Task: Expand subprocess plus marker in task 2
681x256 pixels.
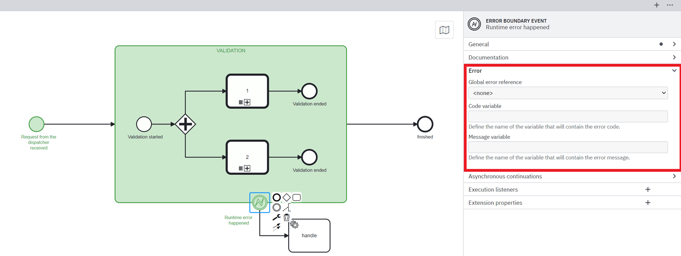Action: (x=247, y=168)
